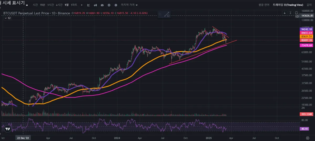The image size is (315, 141).
Task: Switch to 원문 언어 tab
Action: point(264,5)
